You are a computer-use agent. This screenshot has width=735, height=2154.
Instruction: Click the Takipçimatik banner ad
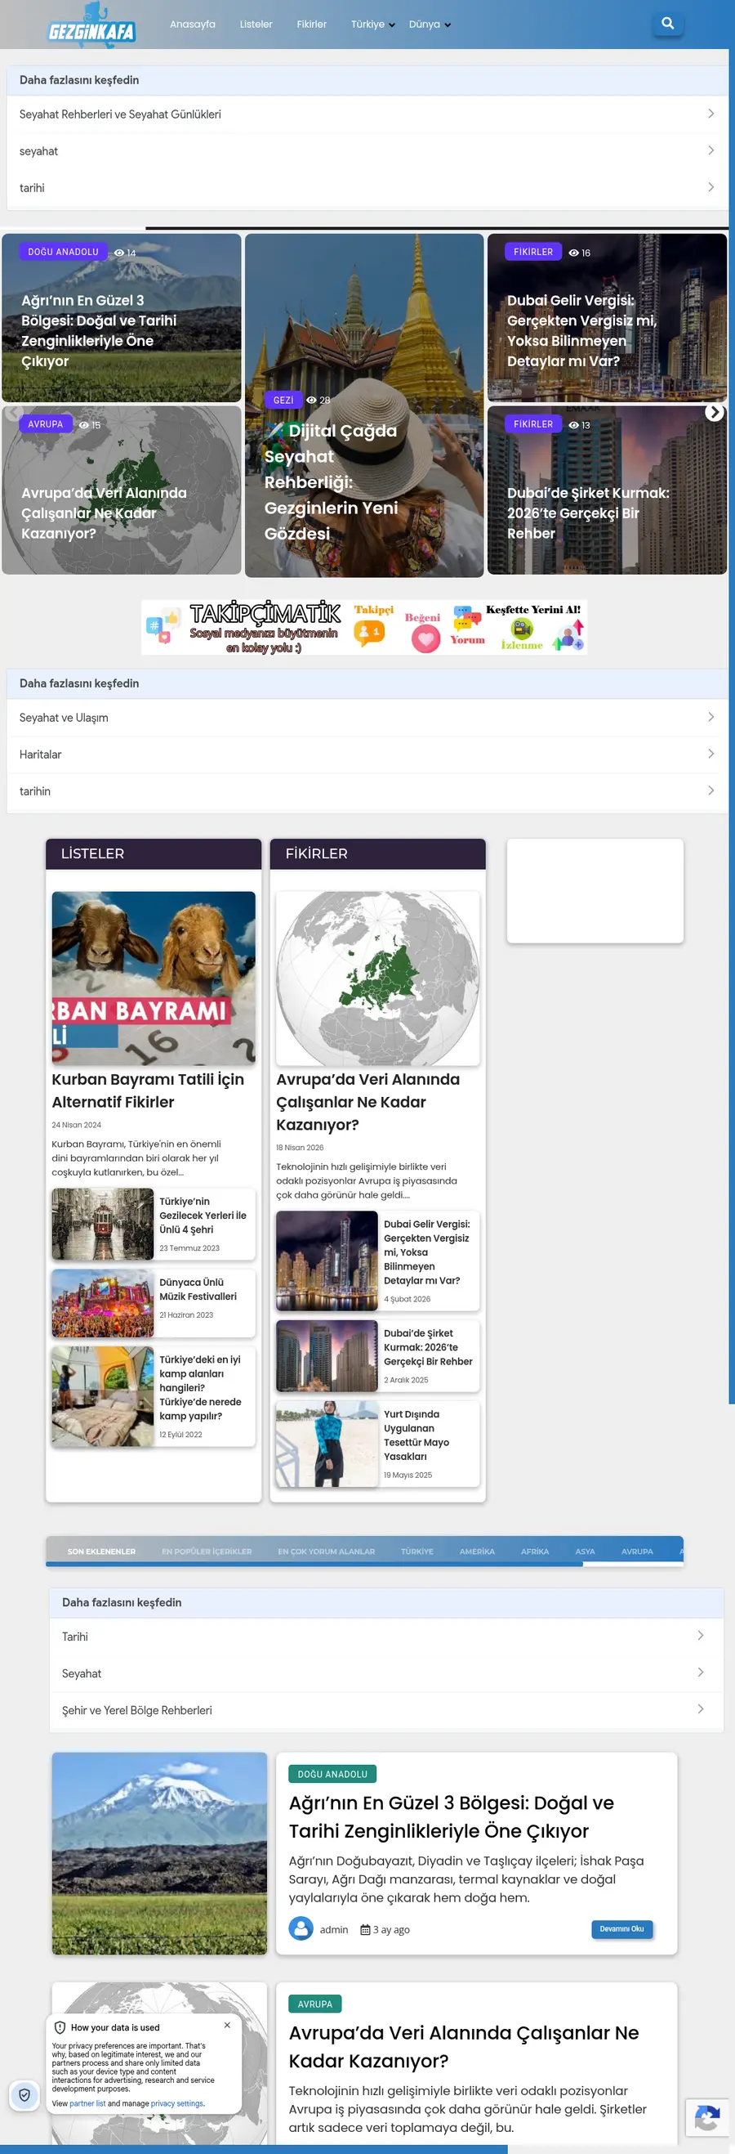[364, 626]
